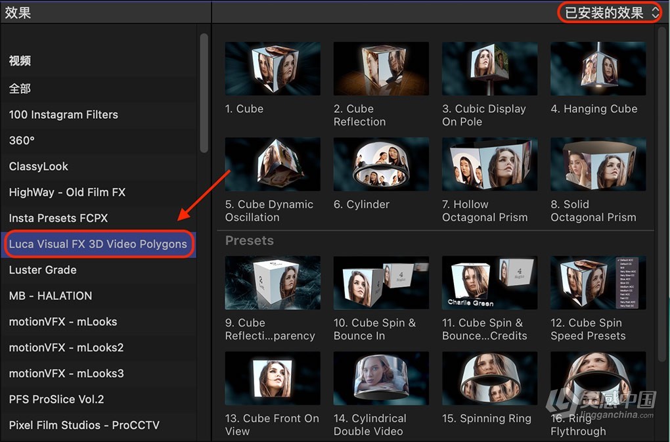670x442 pixels.
Task: Select the 5. Cube Dynamic Oscillation thumbnail
Action: coord(273,164)
